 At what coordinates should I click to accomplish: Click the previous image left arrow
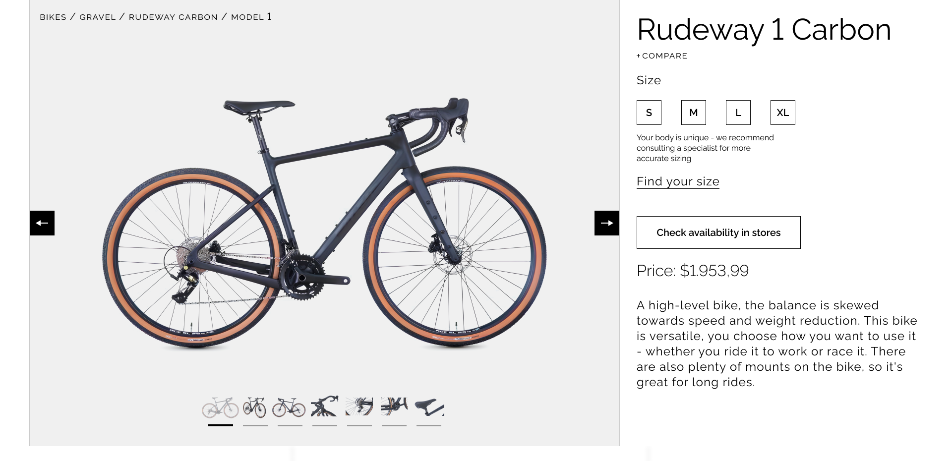tap(42, 223)
